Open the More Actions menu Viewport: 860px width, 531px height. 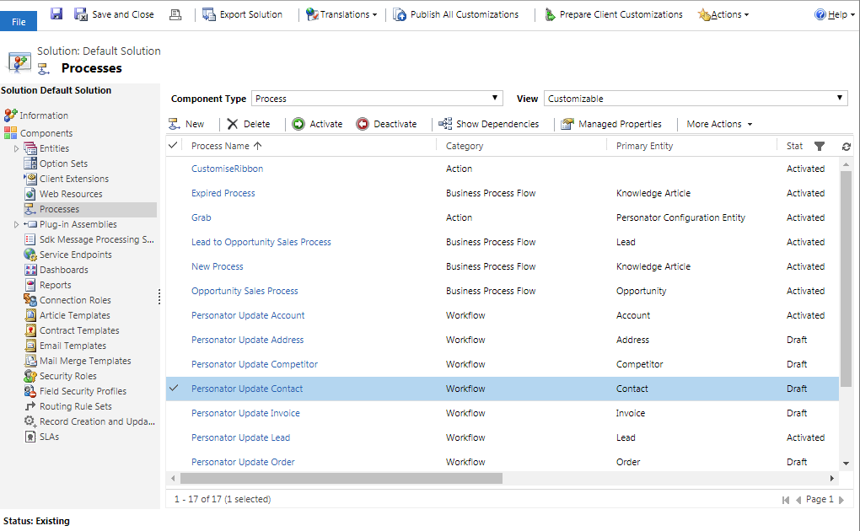coord(718,124)
